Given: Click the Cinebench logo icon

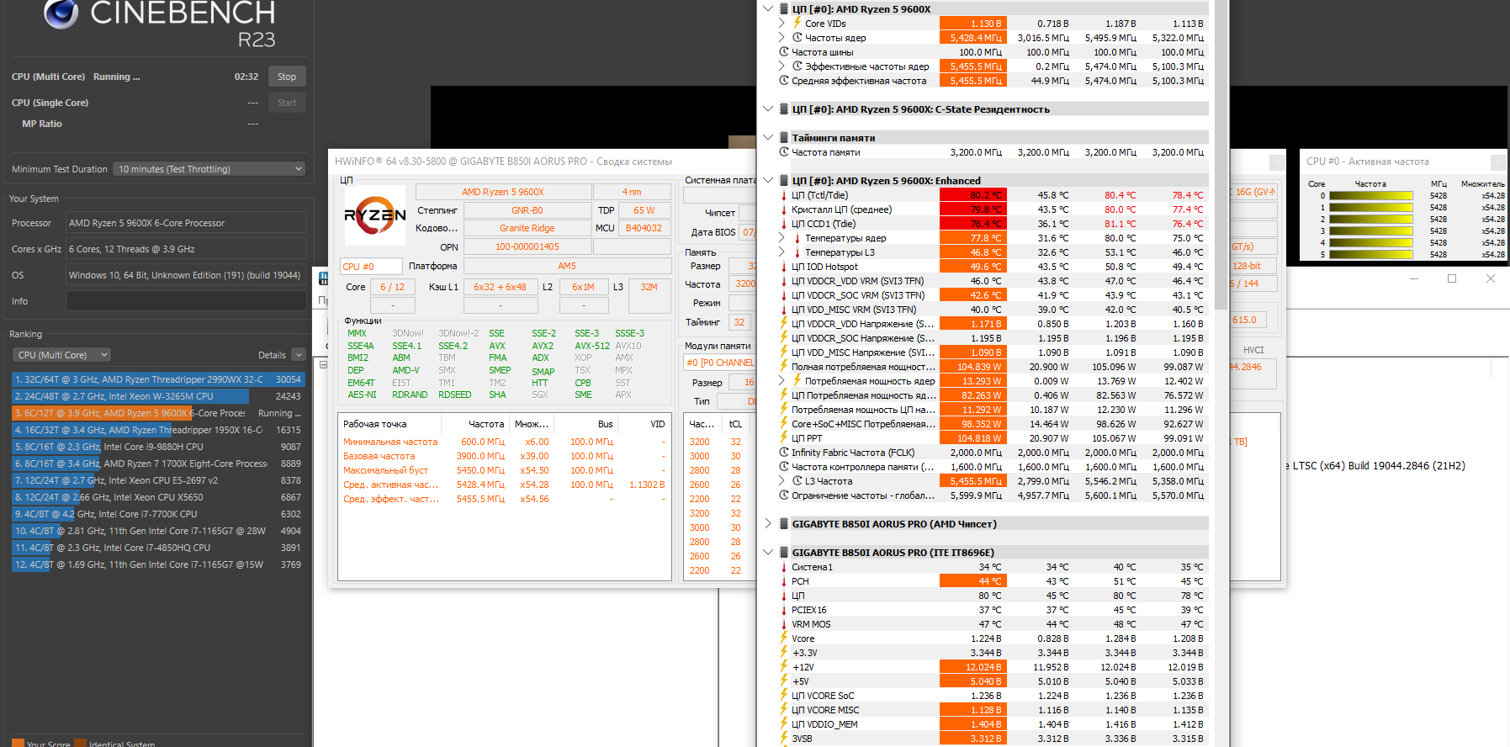Looking at the screenshot, I should click(x=61, y=13).
